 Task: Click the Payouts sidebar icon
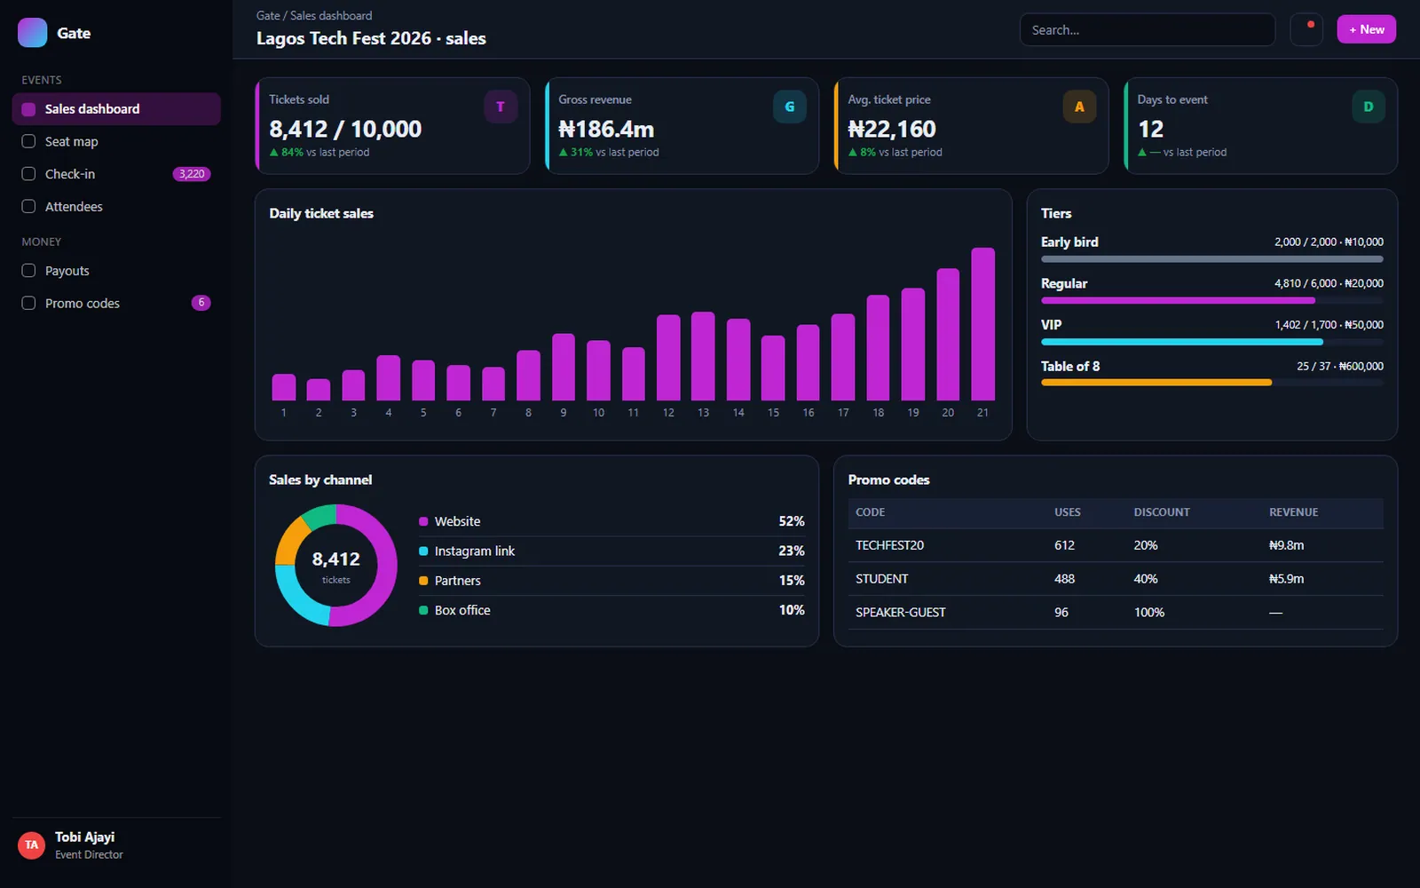[x=28, y=271]
